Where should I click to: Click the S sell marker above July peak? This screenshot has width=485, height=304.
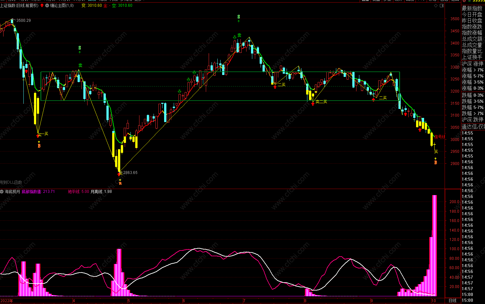point(238,17)
